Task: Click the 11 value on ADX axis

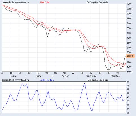Action: click(128, 113)
